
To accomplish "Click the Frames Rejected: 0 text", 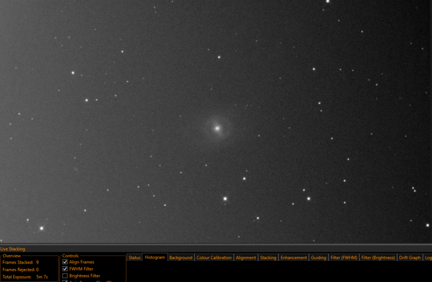I will tap(21, 270).
